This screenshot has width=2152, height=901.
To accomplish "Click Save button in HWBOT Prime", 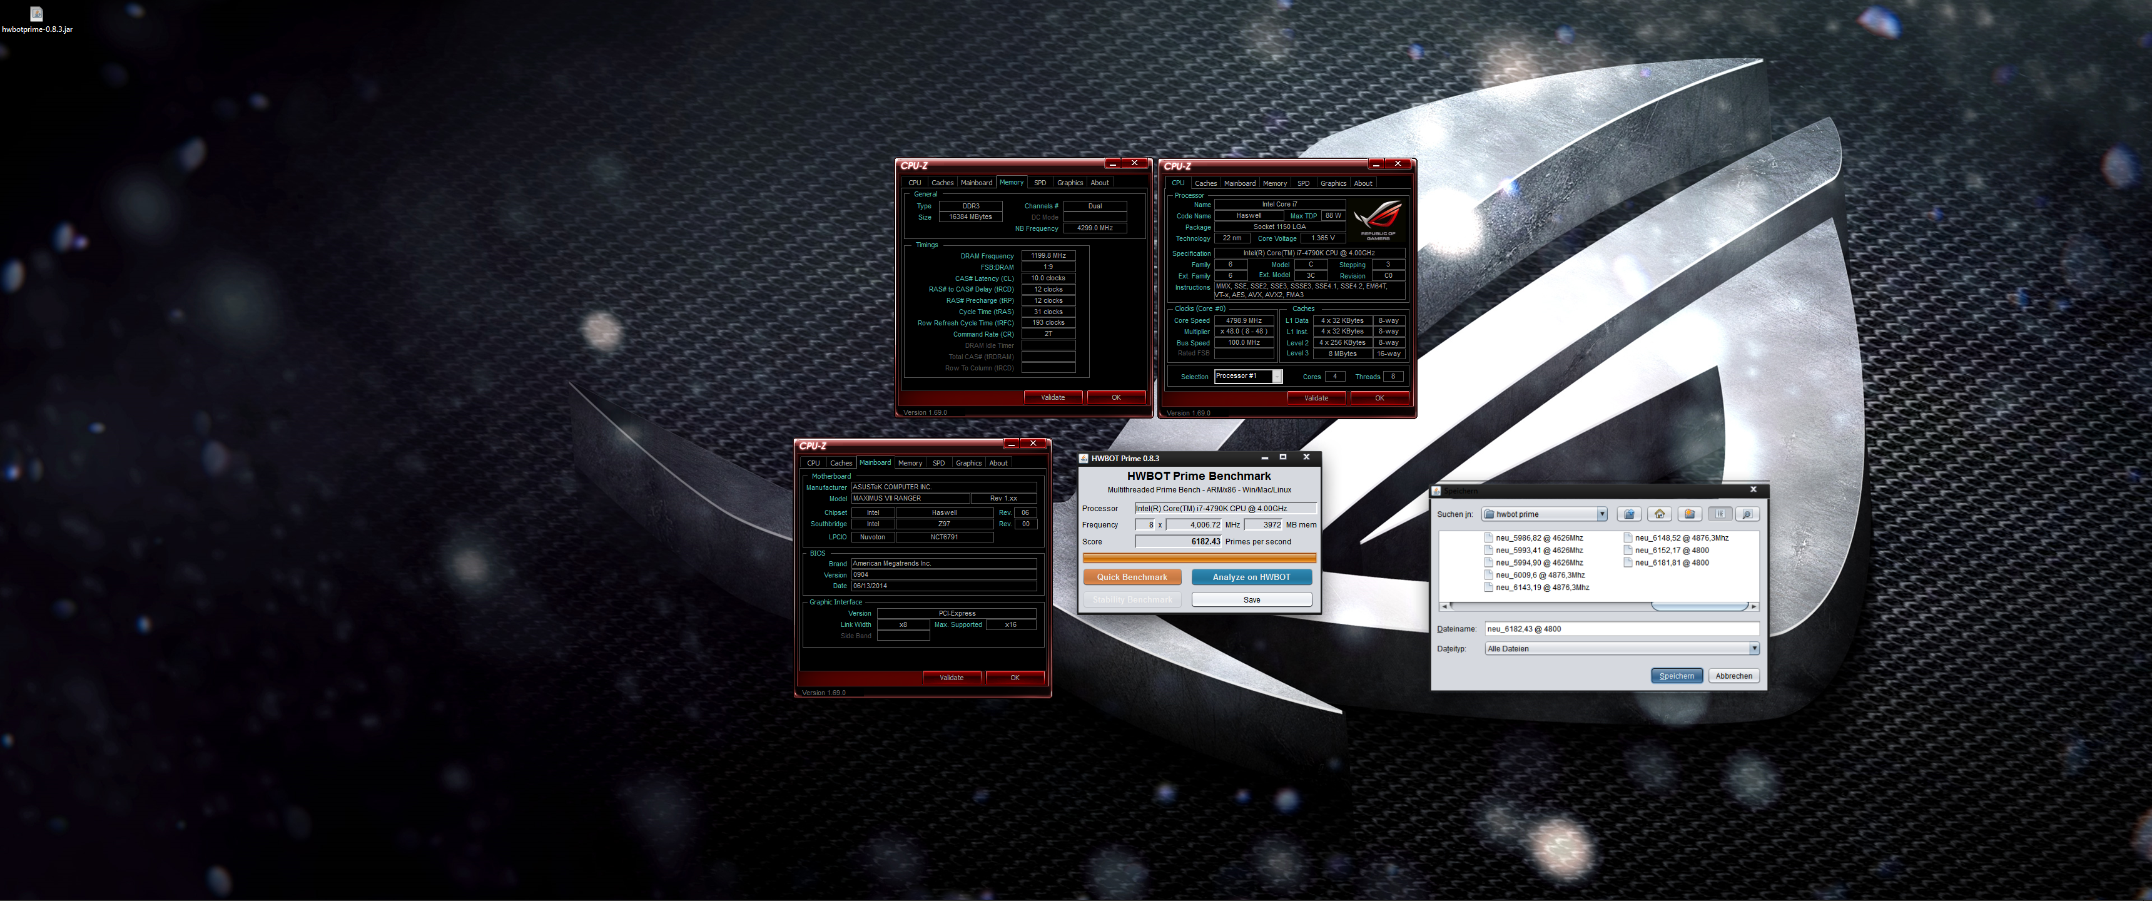I will [1251, 600].
